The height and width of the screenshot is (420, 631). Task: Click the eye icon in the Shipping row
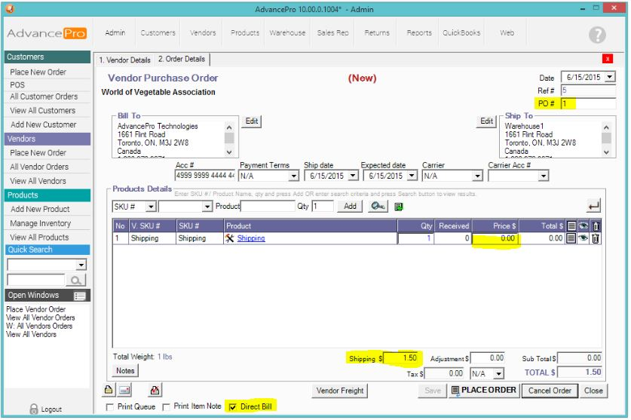click(x=583, y=238)
